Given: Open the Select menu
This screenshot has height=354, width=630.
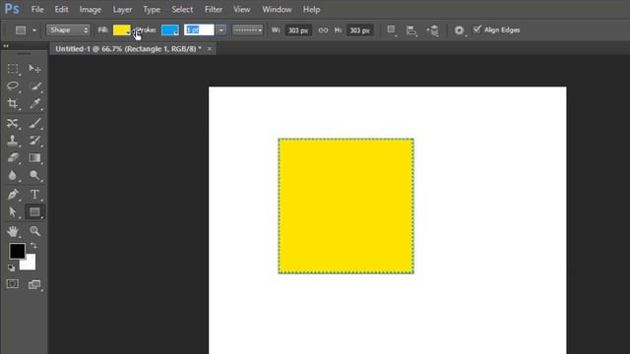Looking at the screenshot, I should click(182, 9).
